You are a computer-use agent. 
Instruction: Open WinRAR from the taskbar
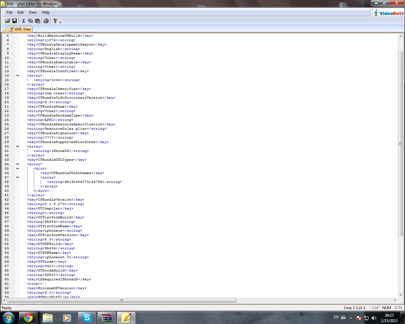pos(107,318)
